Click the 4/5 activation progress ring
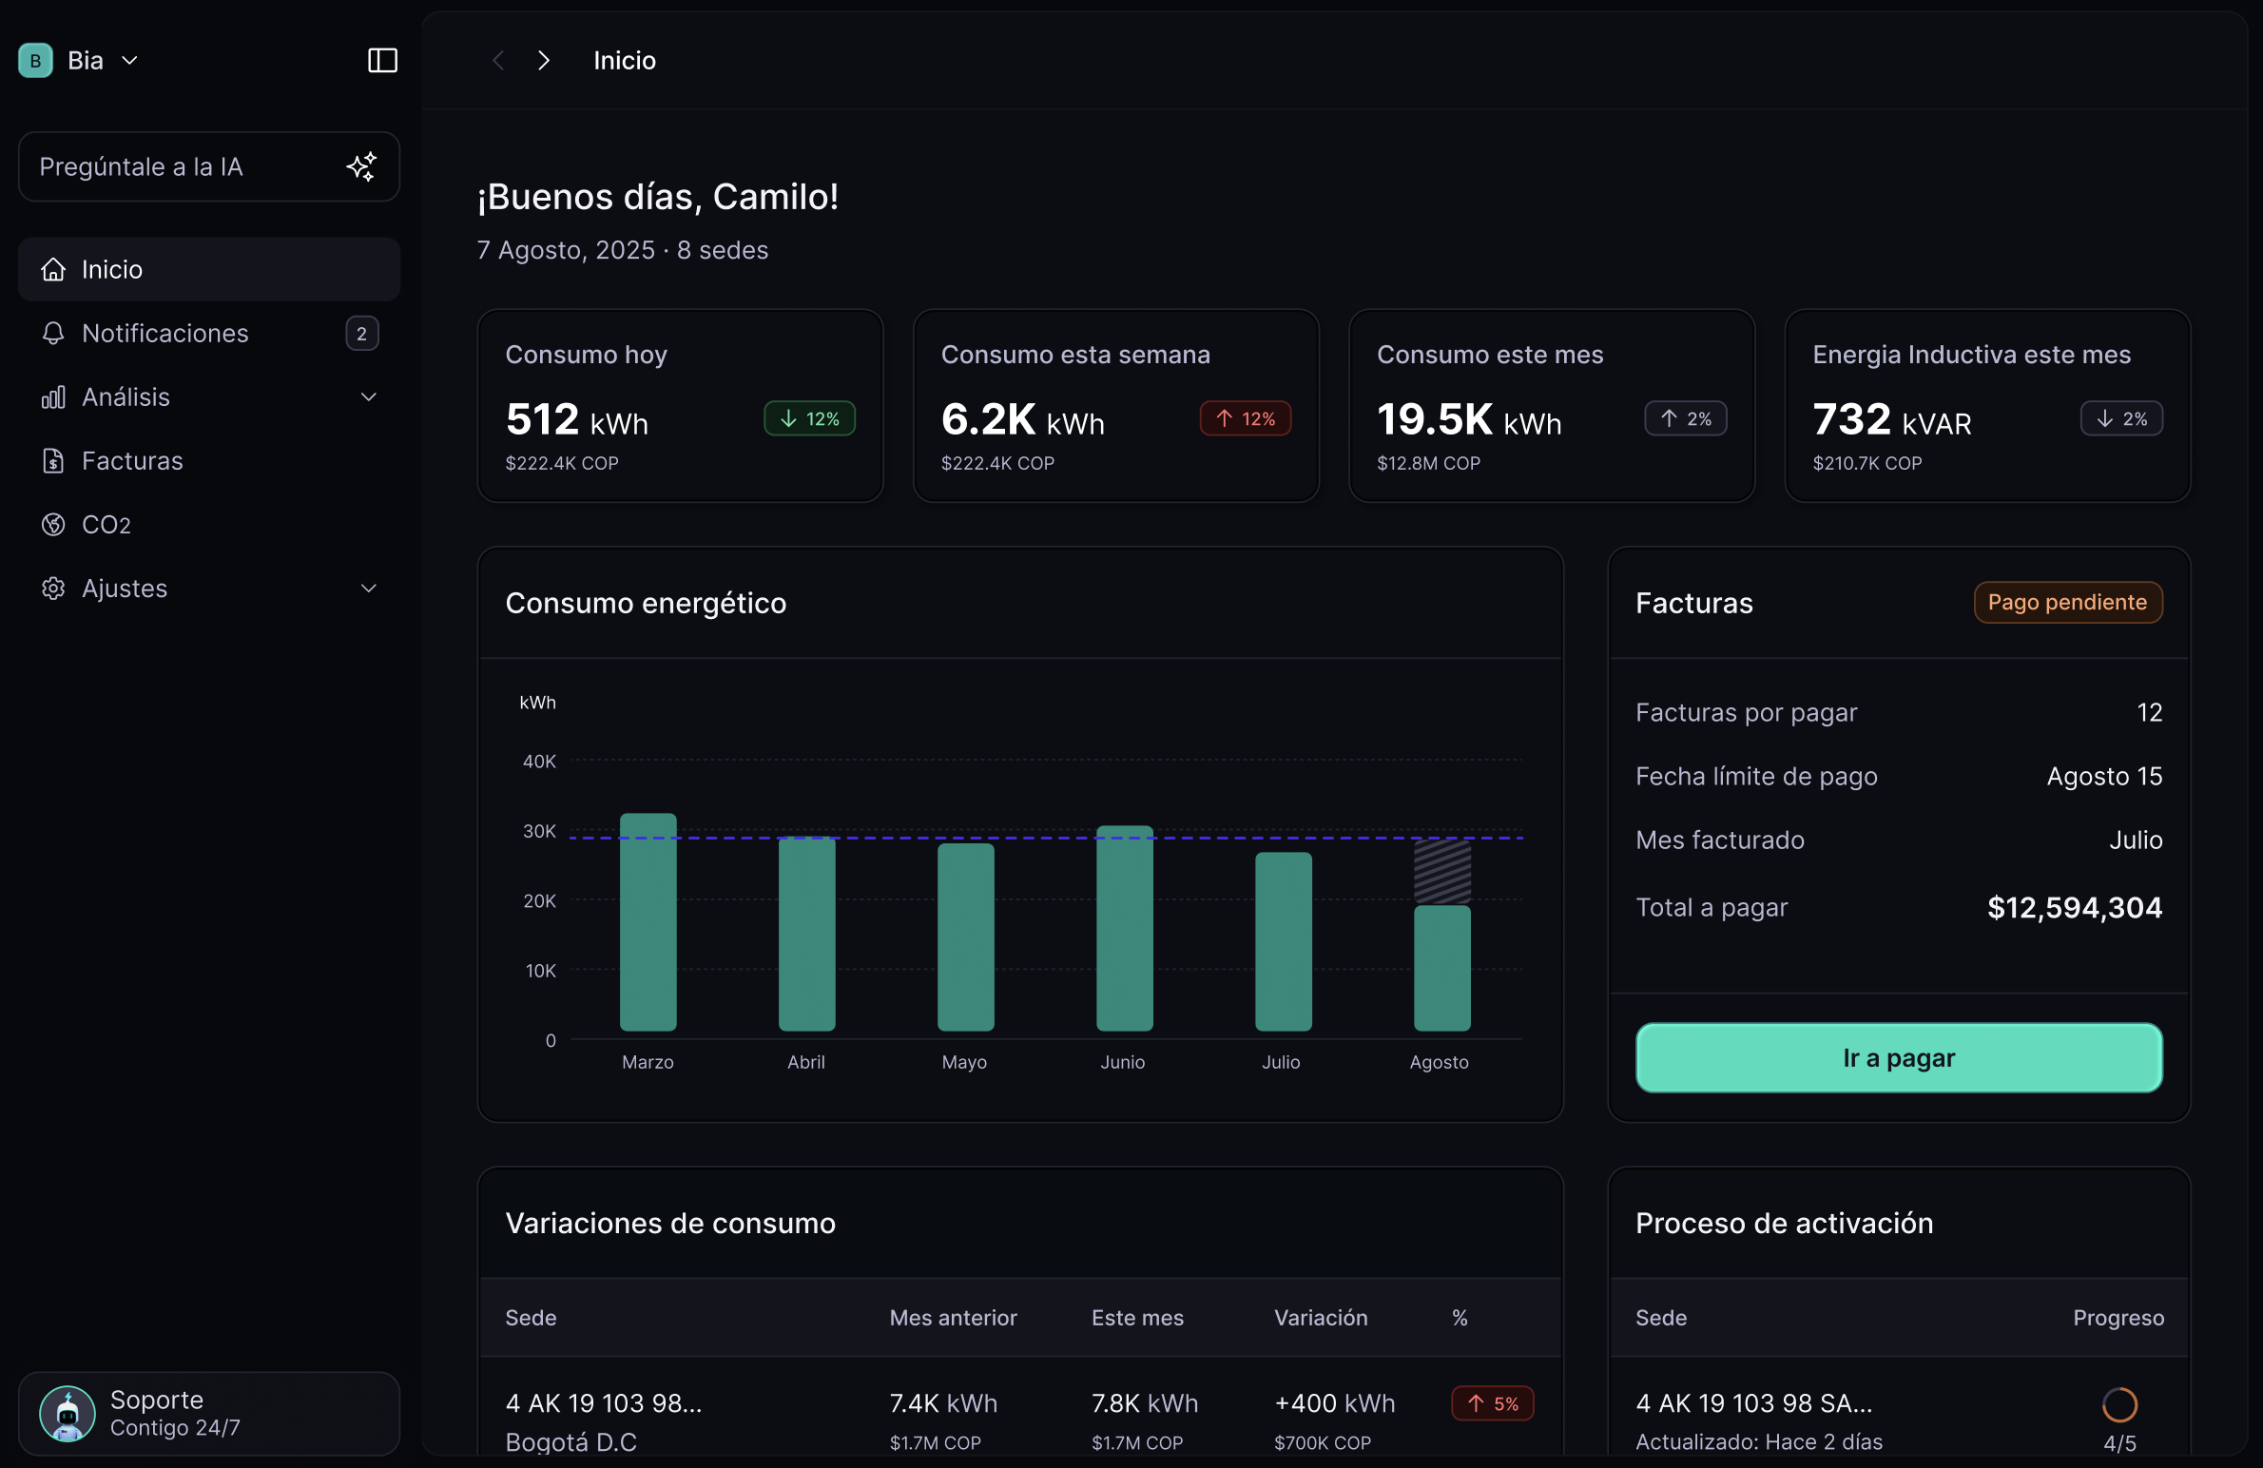Image resolution: width=2263 pixels, height=1468 pixels. click(2119, 1404)
